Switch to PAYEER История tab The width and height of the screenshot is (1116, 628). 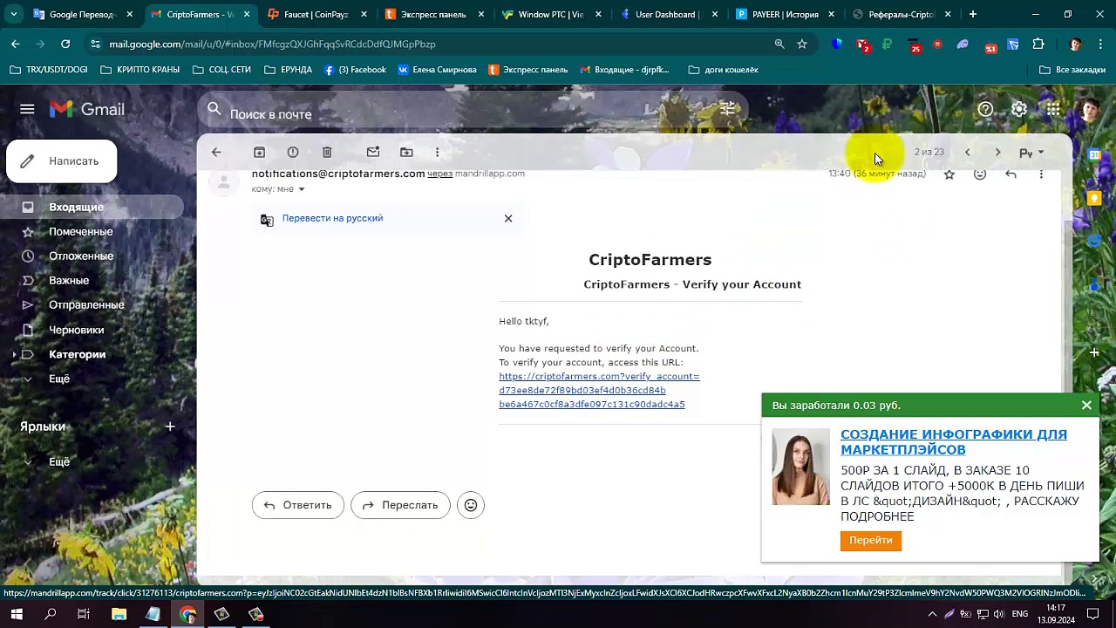click(786, 14)
